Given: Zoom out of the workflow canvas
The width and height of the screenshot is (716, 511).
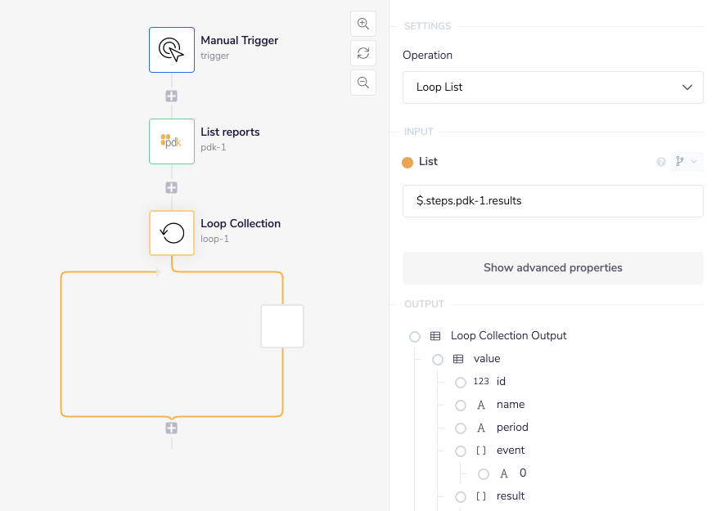Looking at the screenshot, I should click(x=363, y=82).
